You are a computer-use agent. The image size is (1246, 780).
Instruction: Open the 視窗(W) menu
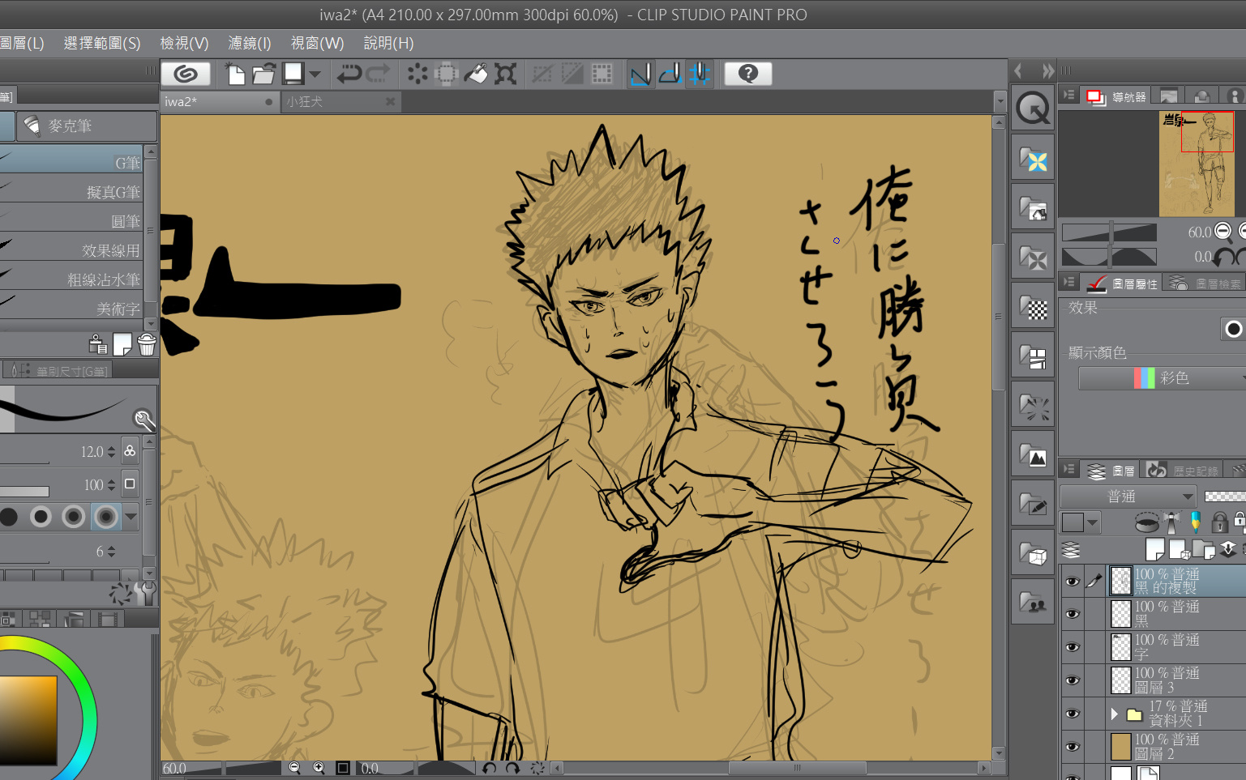(x=317, y=43)
